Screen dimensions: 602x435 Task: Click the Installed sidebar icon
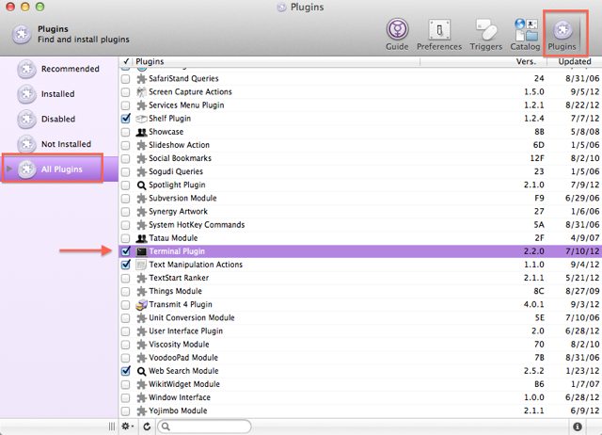26,94
